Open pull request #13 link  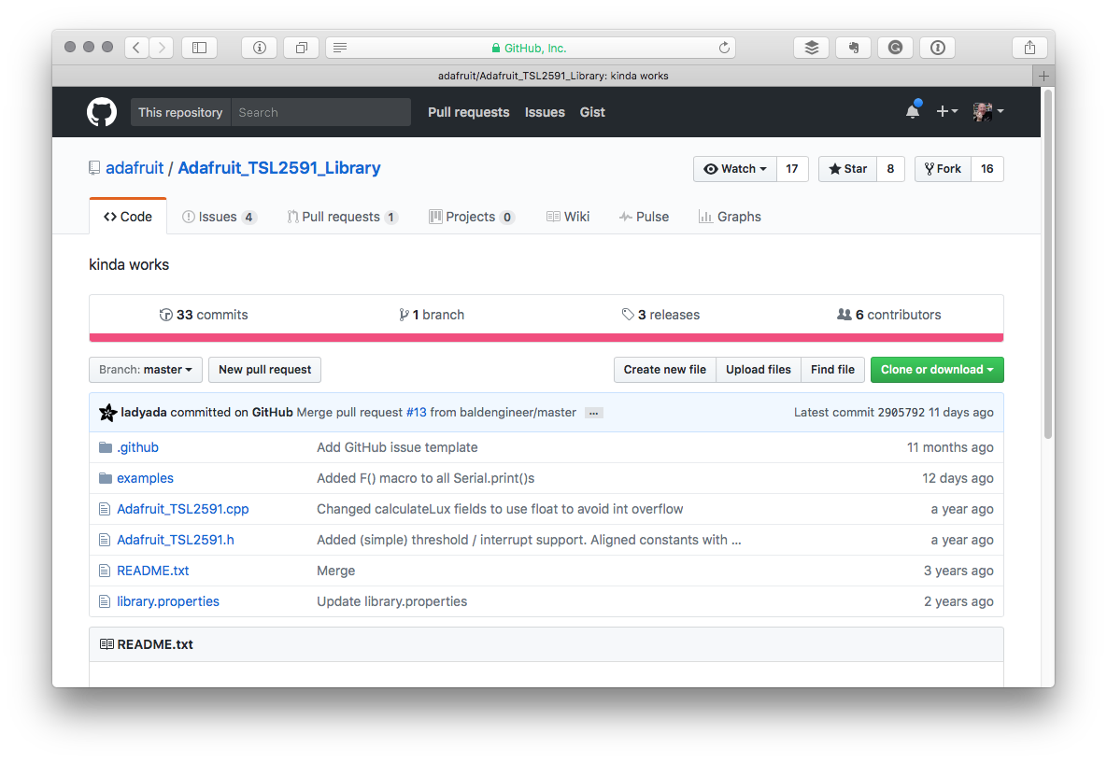click(x=417, y=413)
